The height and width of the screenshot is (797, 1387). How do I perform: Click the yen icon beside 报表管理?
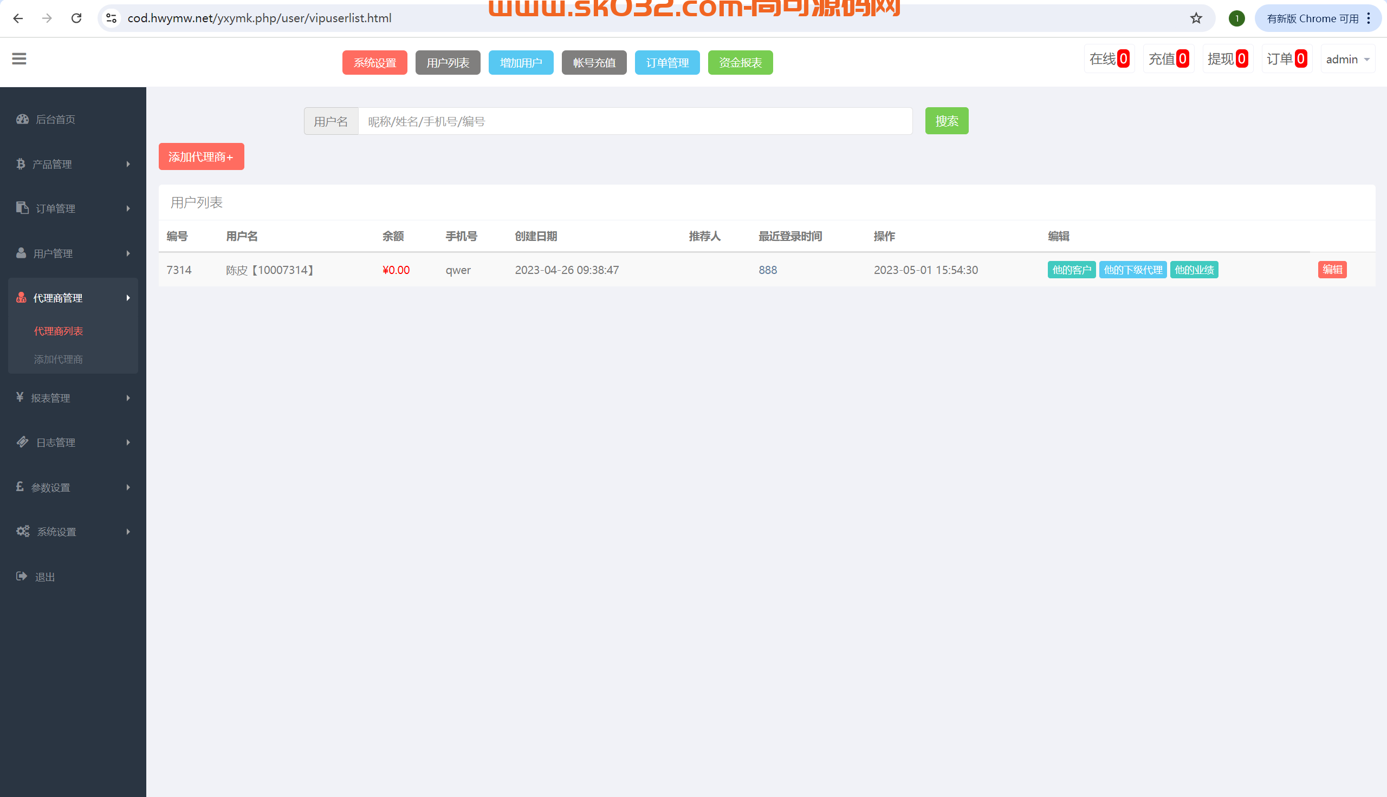20,397
